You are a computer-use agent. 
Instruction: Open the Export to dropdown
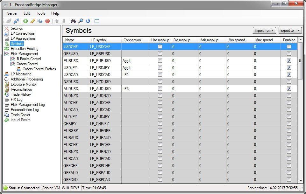[290, 31]
